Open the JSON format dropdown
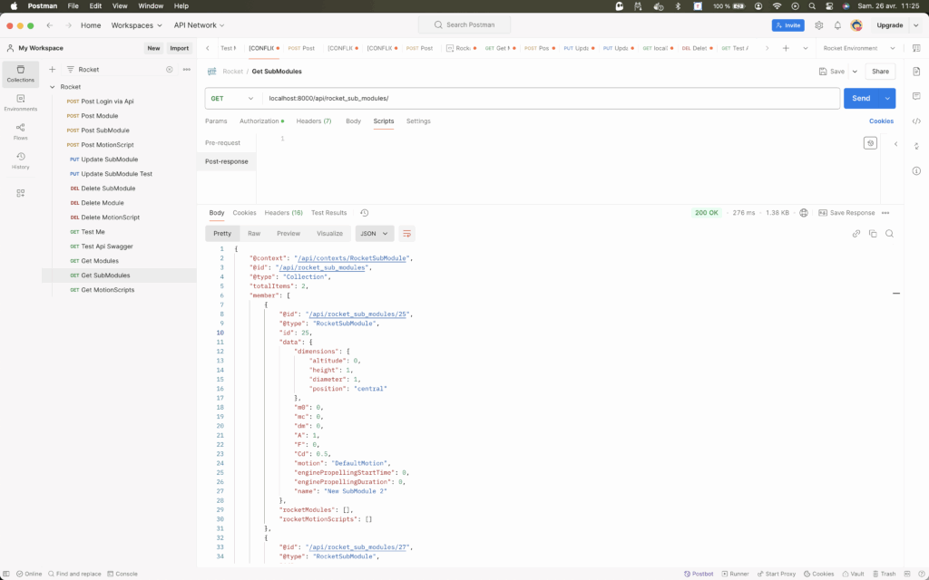The image size is (929, 580). [375, 234]
